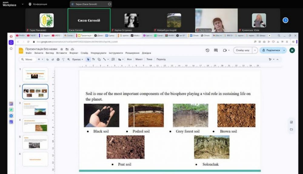Collapse the toolbar with the up chevron
303x174 pixels.
[x=277, y=59]
